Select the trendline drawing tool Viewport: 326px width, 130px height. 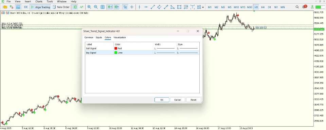click(152, 7)
